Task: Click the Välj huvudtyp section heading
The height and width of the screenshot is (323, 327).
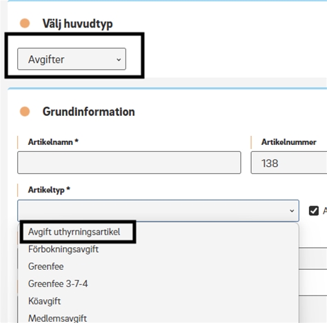Action: click(x=77, y=23)
